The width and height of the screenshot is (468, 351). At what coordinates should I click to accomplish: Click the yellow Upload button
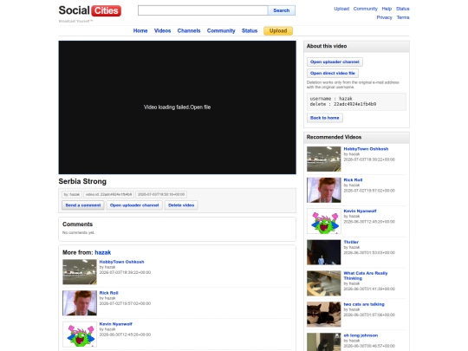click(x=278, y=30)
